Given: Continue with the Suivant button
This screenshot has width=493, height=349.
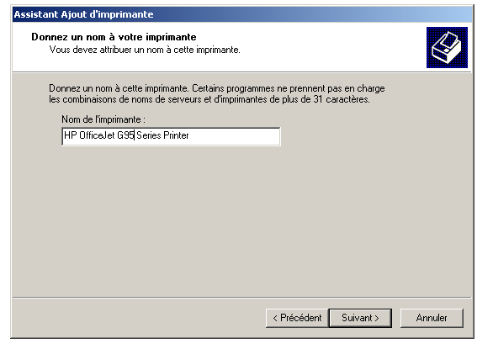Looking at the screenshot, I should 360,318.
